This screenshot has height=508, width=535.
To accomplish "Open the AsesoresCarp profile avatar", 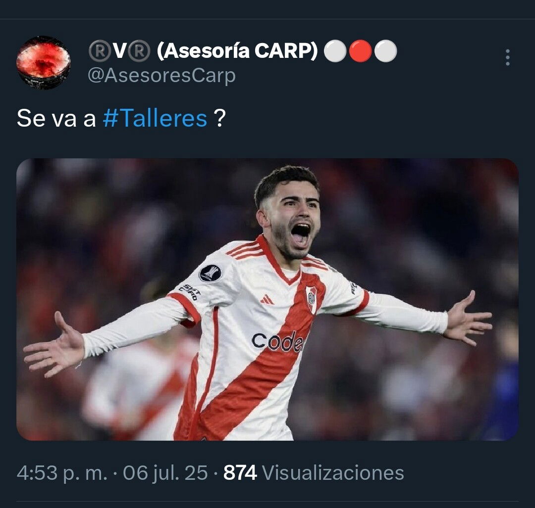I will 44,63.
